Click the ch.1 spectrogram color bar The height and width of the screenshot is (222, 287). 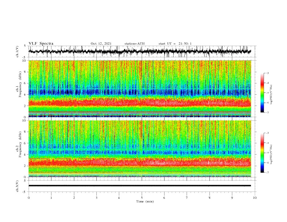coord(262,93)
